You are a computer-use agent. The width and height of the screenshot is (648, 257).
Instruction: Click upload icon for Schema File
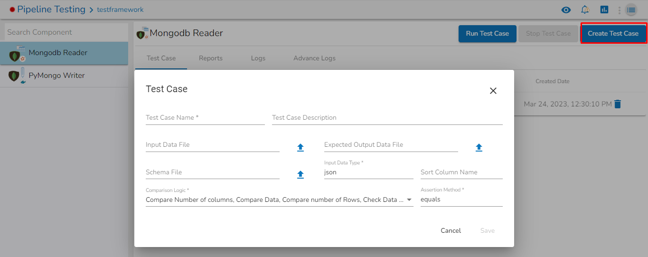300,174
